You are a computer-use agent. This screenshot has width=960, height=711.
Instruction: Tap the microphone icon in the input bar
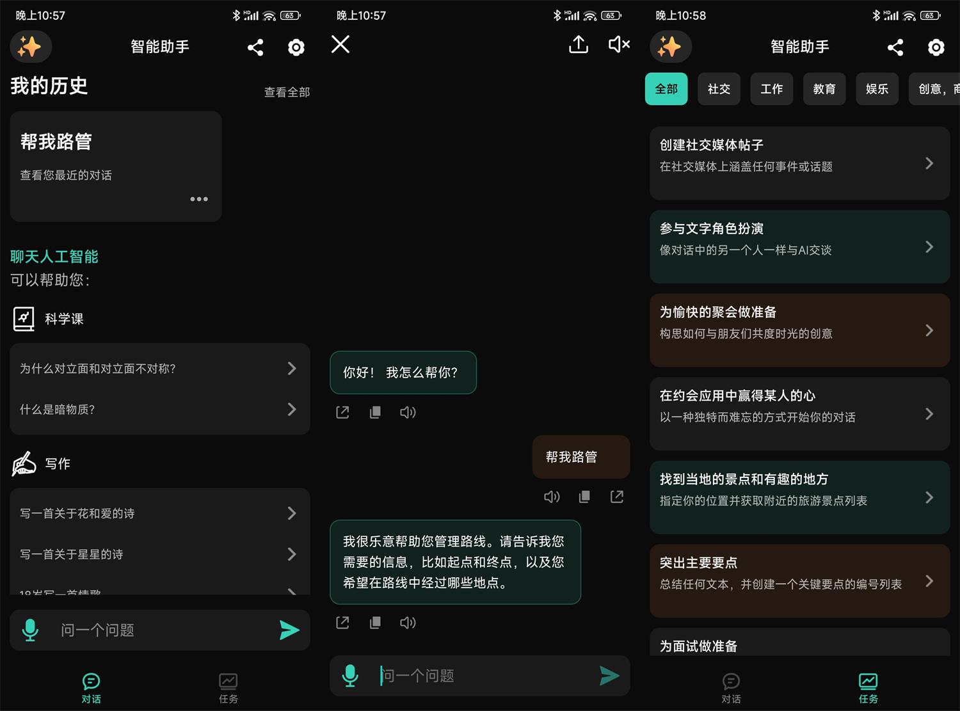coord(30,630)
